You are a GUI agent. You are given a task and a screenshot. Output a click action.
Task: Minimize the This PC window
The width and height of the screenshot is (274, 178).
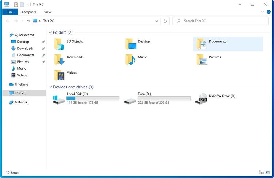click(x=240, y=4)
